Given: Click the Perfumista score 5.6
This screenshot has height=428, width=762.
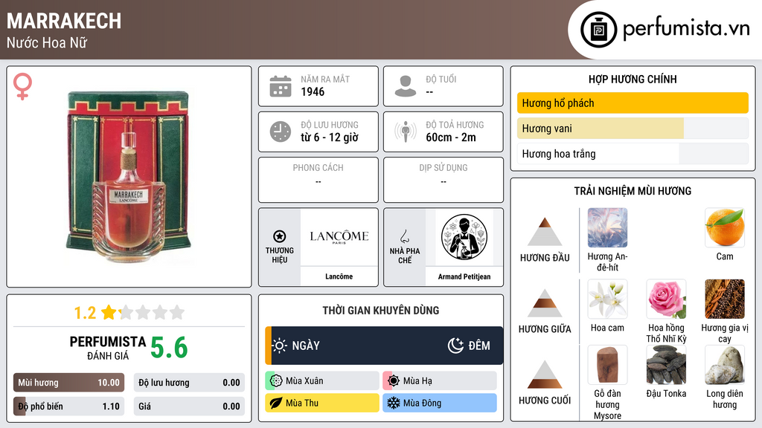Looking at the screenshot, I should (169, 348).
